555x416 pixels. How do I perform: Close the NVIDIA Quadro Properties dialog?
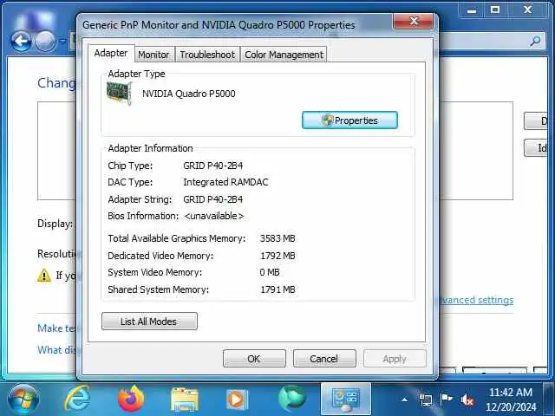(x=413, y=21)
